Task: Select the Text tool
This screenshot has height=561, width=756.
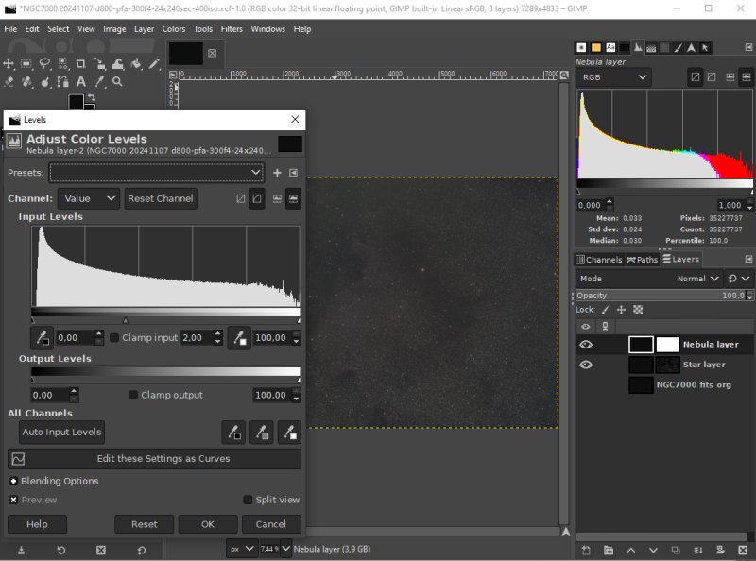Action: 81,82
